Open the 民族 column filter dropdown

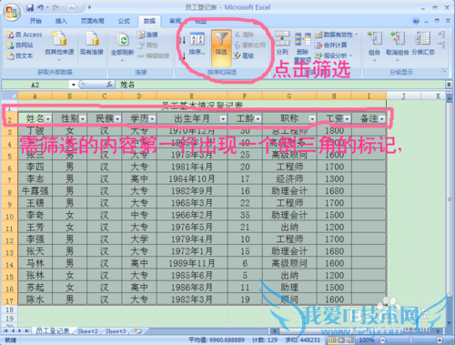tap(117, 119)
